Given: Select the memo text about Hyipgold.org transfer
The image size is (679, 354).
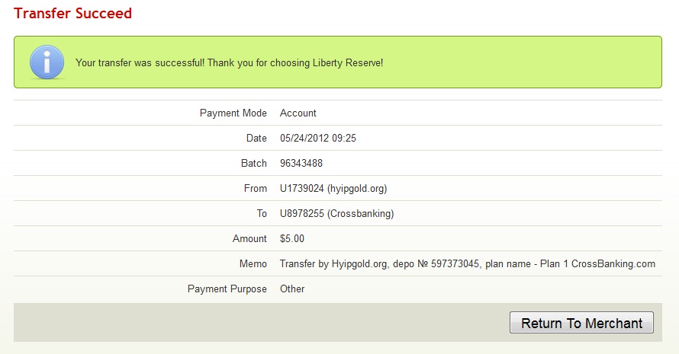Looking at the screenshot, I should tap(468, 264).
